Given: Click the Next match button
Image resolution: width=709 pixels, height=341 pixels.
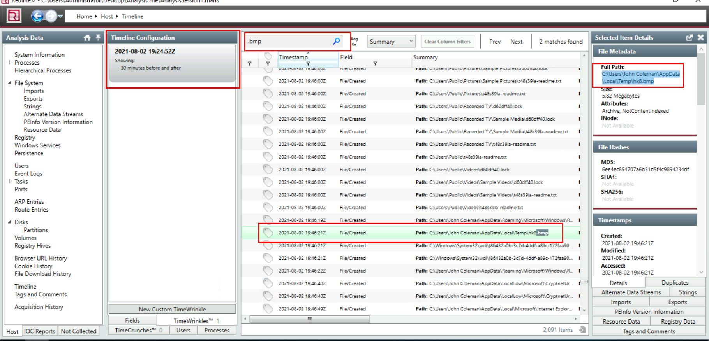Looking at the screenshot, I should (x=516, y=42).
